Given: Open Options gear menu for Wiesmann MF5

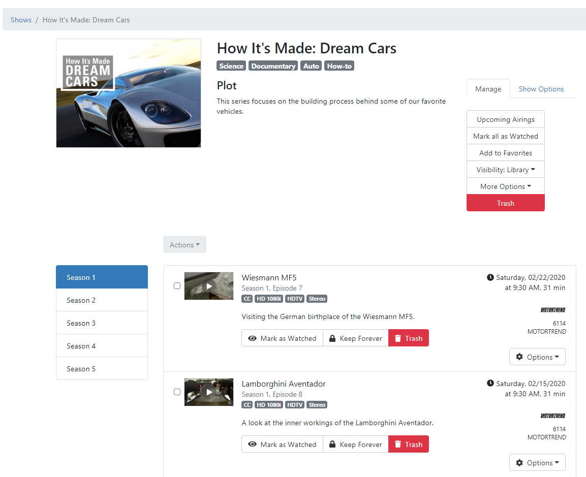Looking at the screenshot, I should tap(537, 357).
